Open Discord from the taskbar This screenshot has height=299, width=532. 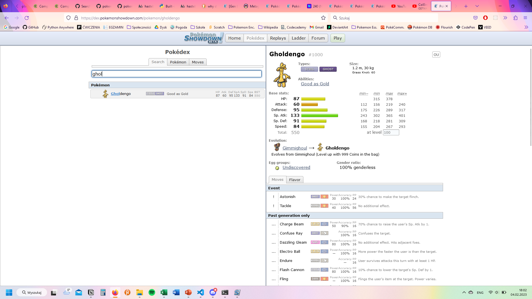click(x=213, y=292)
